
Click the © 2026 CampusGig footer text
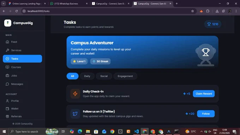(x=23, y=124)
